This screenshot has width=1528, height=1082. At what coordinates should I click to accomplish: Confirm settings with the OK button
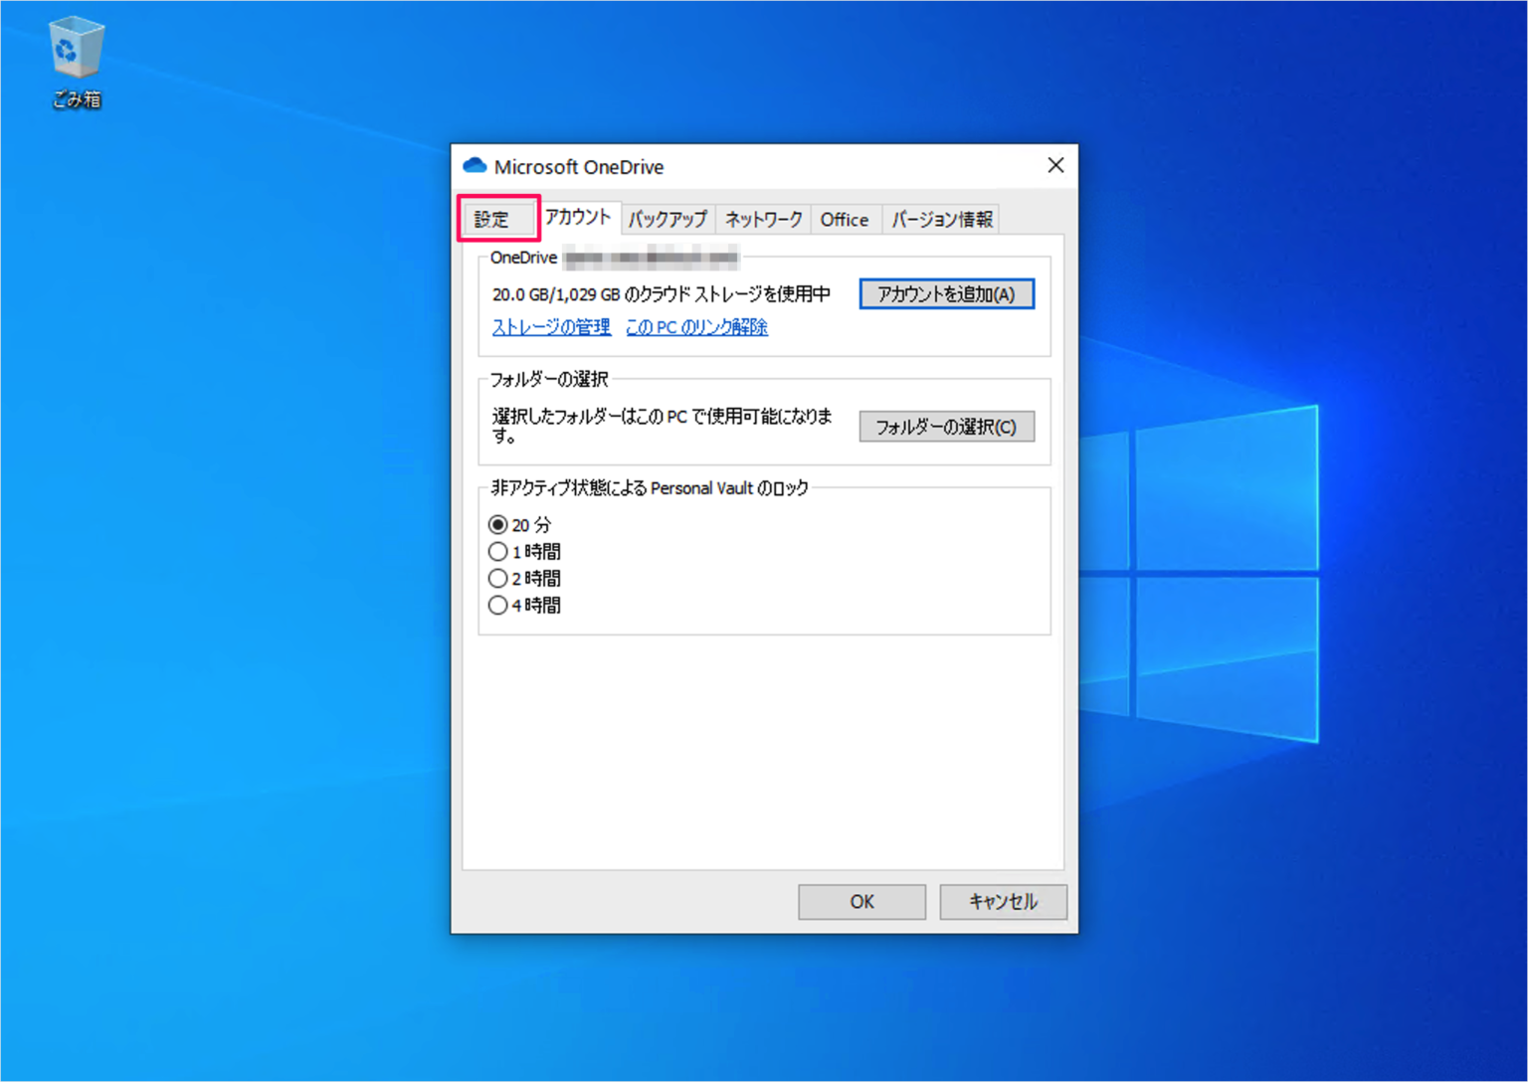861,901
